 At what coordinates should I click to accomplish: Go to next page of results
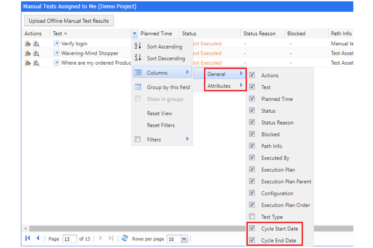coord(101,238)
